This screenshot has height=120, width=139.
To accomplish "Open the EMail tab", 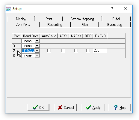I will point(116,19).
